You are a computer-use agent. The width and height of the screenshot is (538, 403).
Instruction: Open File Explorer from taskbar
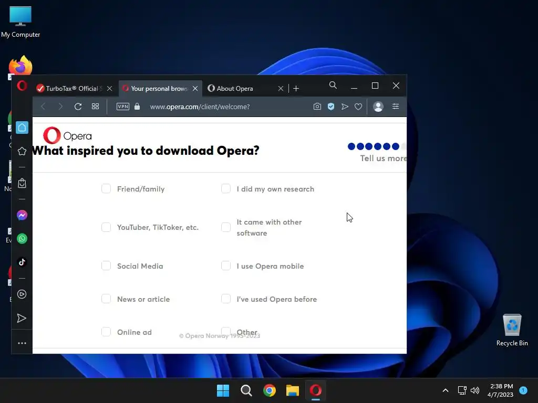(293, 390)
